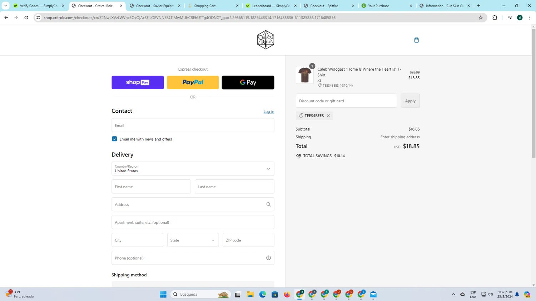Open the taskbar clock showing 1:37 p. m.
The image size is (536, 301).
[505, 294]
